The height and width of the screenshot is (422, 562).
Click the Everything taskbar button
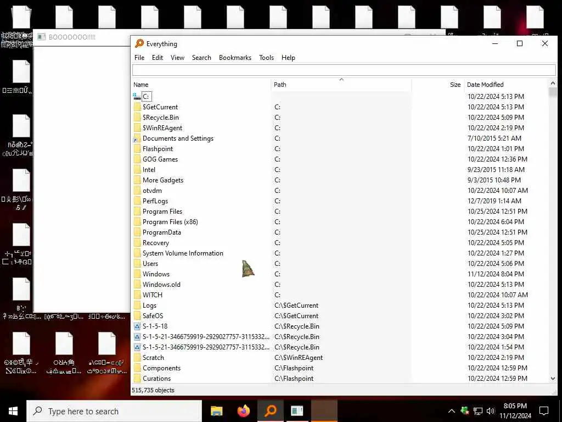[x=271, y=411]
